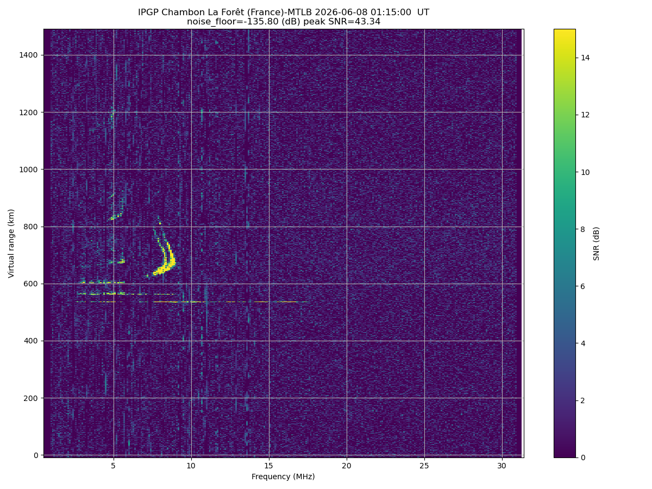Click the colorbar tick labeled 14
The image size is (652, 489).
tap(585, 58)
